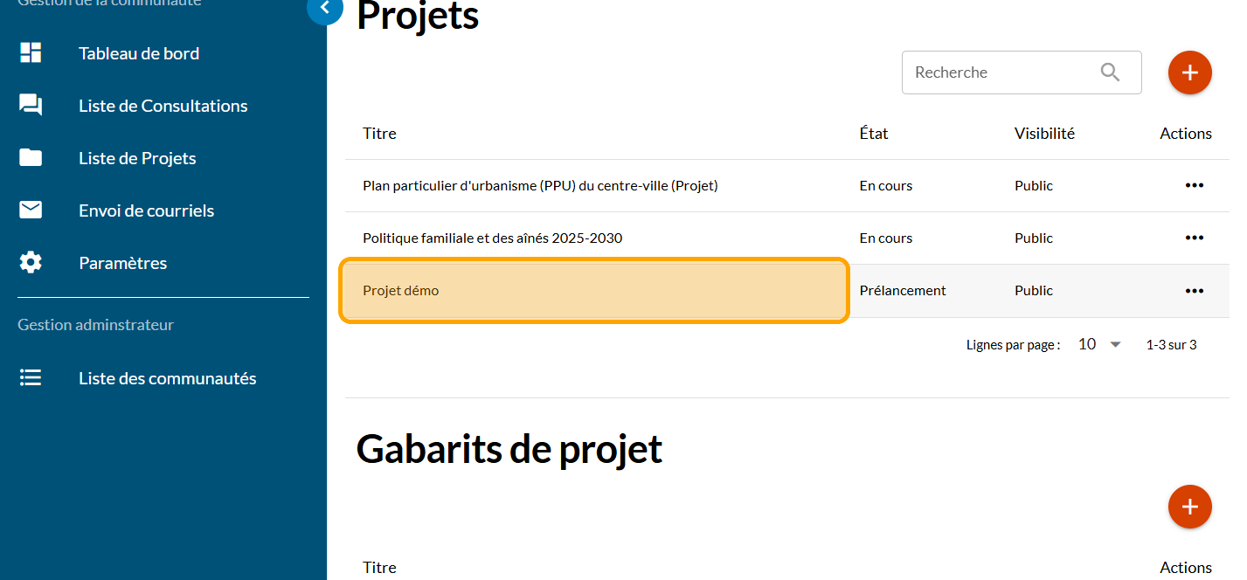Screen dimensions: 1247x580
Task: Click the Envoi de courriels envelope icon
Action: coord(31,211)
